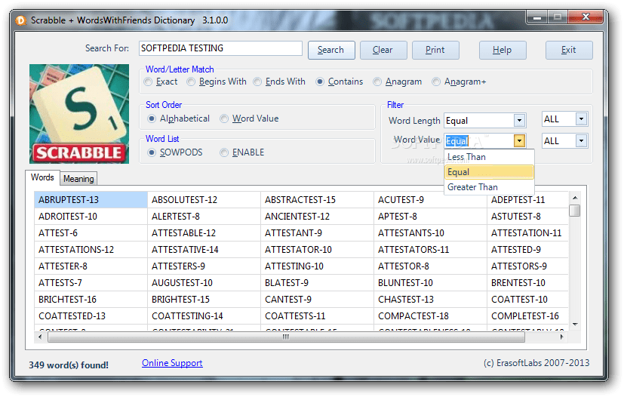Select the word COMPLETEST-16
The image size is (624, 397).
(527, 316)
